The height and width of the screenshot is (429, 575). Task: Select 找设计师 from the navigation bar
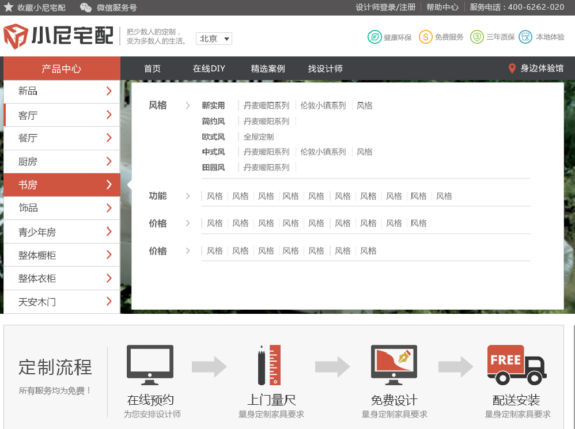[x=325, y=69]
